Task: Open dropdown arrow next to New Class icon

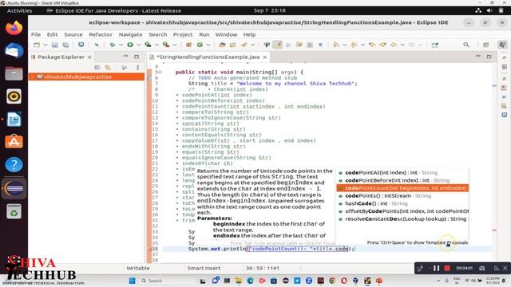Action: [208, 45]
